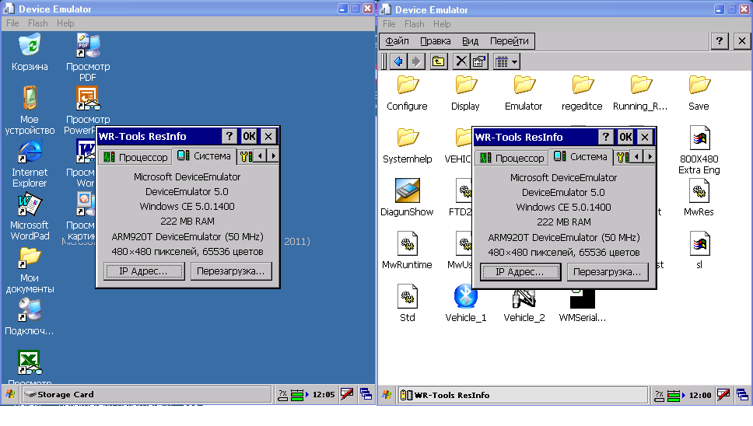
Task: Open Подключ... connection desktop icon
Action: [30, 316]
